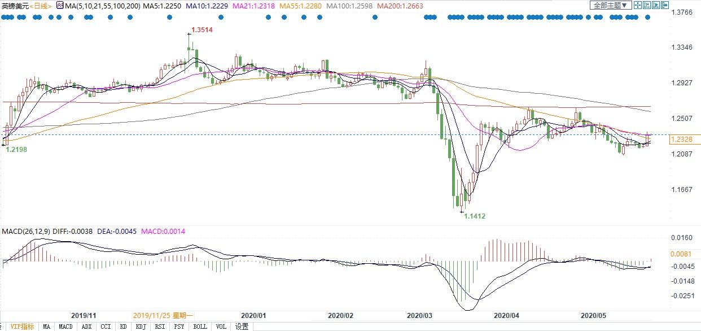Switch to the BOLL indicator tab
Image resolution: width=701 pixels, height=331 pixels.
point(200,326)
